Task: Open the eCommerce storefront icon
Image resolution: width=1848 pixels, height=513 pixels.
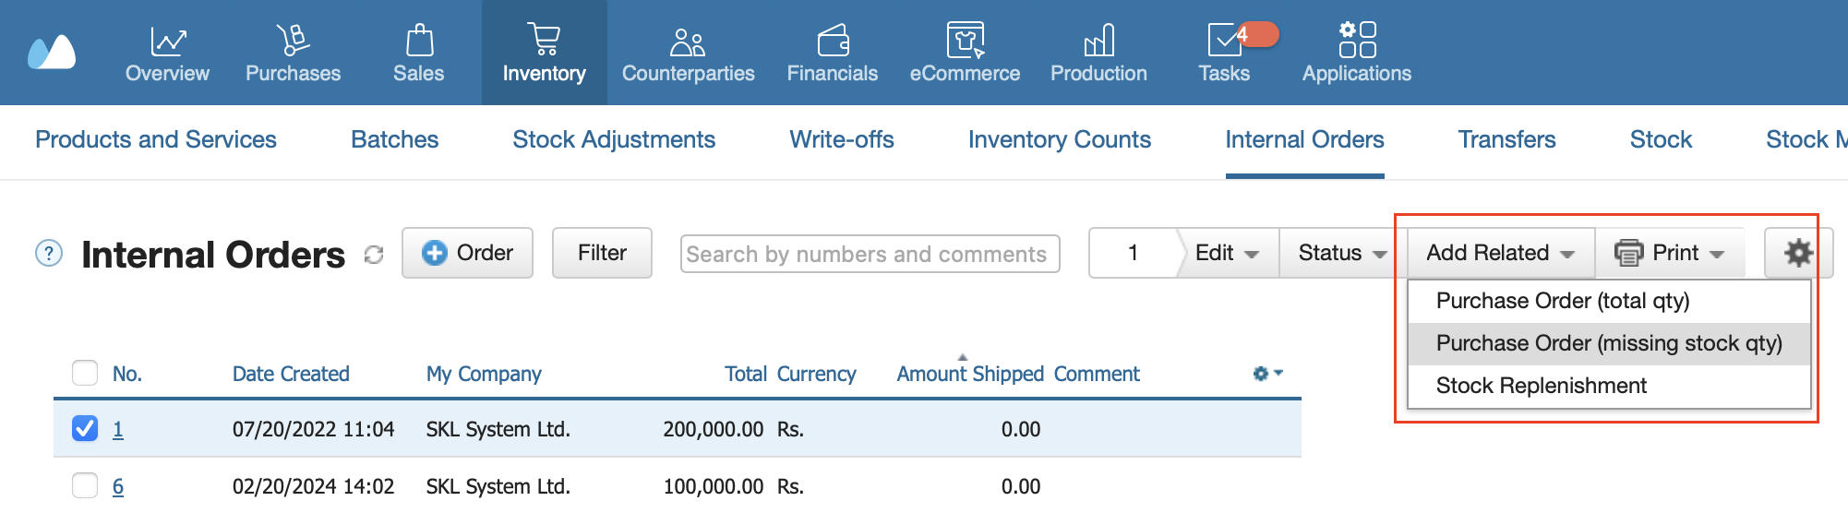Action: coord(966,40)
